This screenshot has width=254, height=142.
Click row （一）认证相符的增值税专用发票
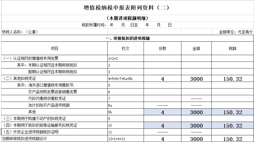54,58
